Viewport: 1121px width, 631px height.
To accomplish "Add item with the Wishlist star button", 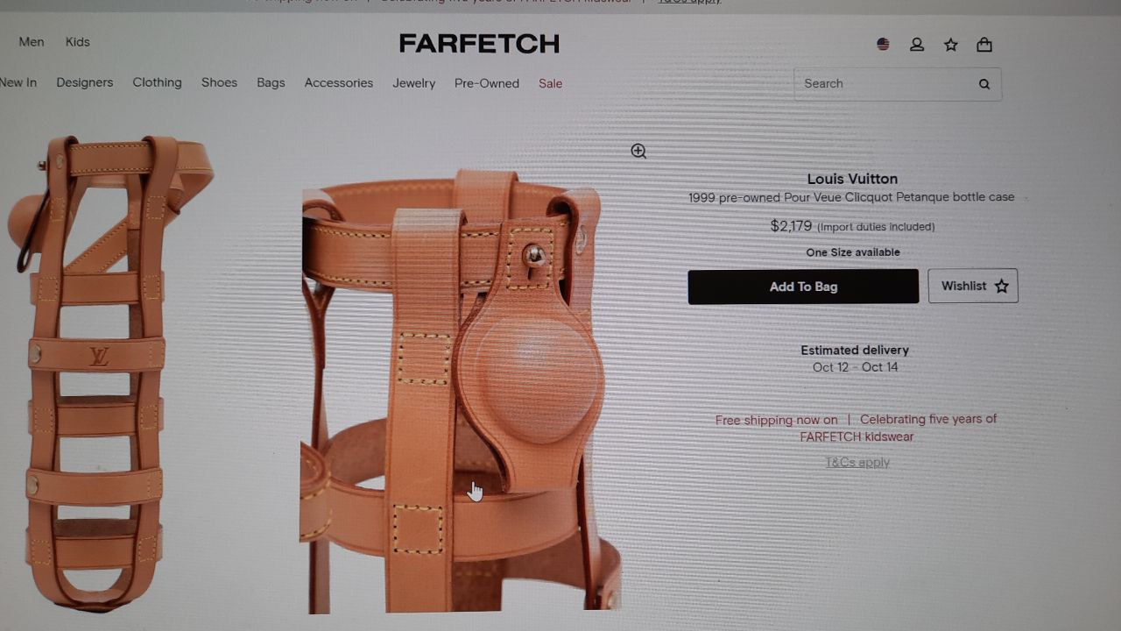I will pos(973,286).
